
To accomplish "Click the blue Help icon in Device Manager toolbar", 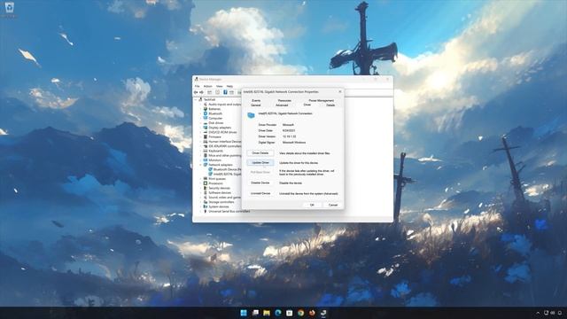I will tap(225, 92).
